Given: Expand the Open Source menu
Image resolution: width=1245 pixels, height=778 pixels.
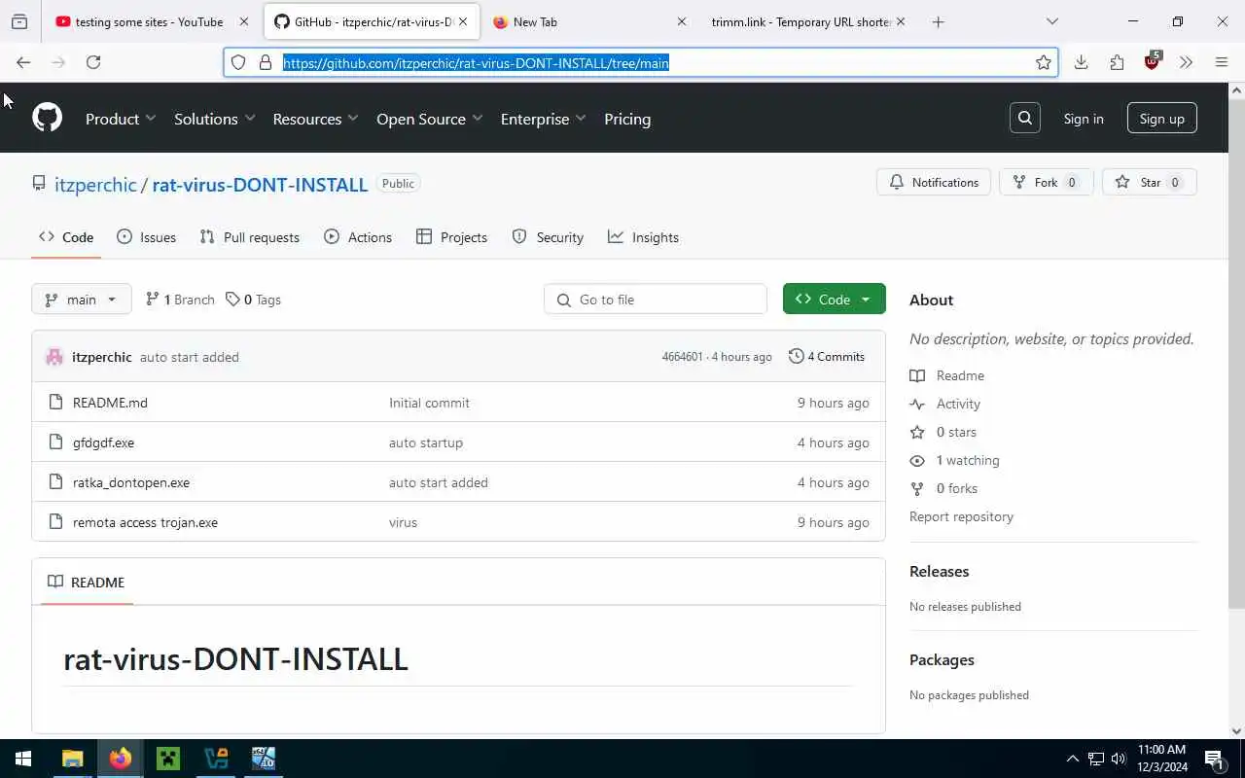Looking at the screenshot, I should (x=430, y=119).
